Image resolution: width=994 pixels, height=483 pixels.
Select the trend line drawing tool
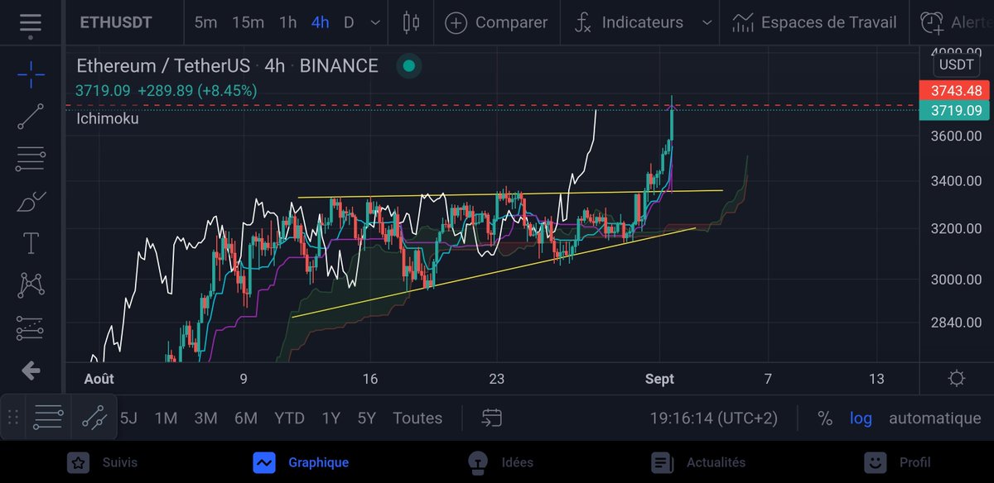[x=31, y=117]
